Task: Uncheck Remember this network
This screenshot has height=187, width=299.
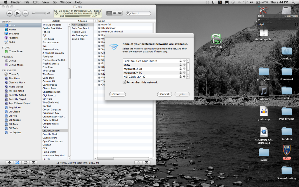Action: (x=124, y=82)
